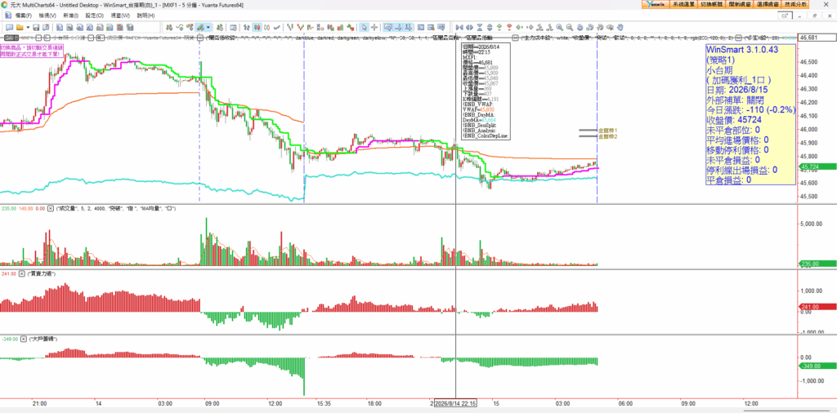Click the 金鑽棒1 label on chart
837x413 pixels.
click(607, 130)
